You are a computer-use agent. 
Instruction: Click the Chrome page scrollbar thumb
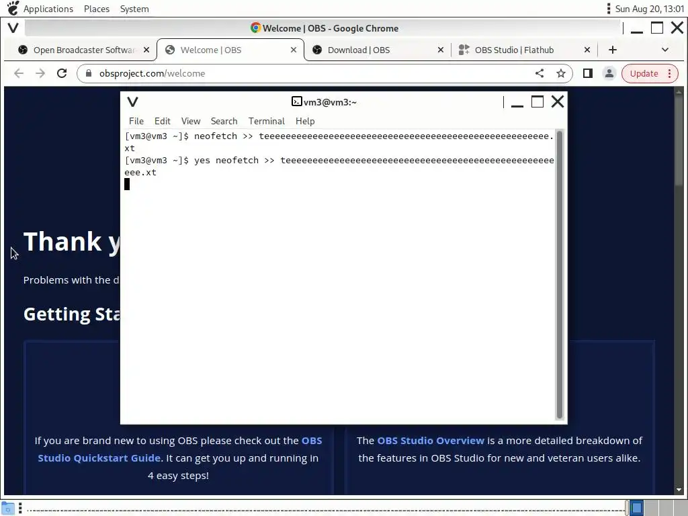pos(679,140)
